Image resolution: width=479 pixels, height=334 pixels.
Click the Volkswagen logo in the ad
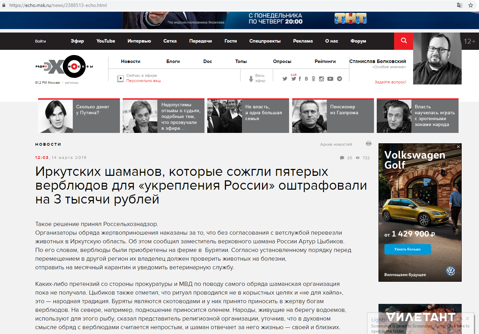point(451,271)
